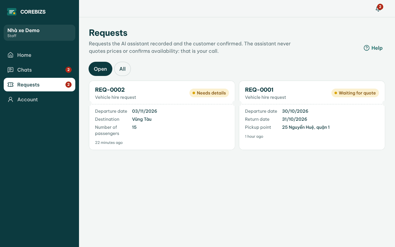The width and height of the screenshot is (395, 247).
Task: Click departure date 30/10/2026
Action: (295, 111)
